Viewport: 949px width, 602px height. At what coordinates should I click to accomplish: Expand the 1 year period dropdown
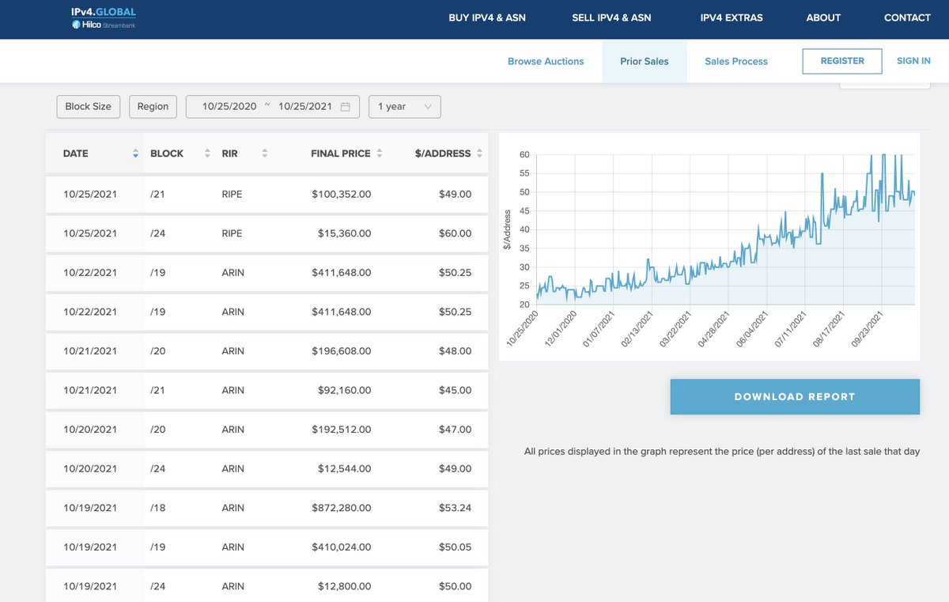pyautogui.click(x=405, y=107)
